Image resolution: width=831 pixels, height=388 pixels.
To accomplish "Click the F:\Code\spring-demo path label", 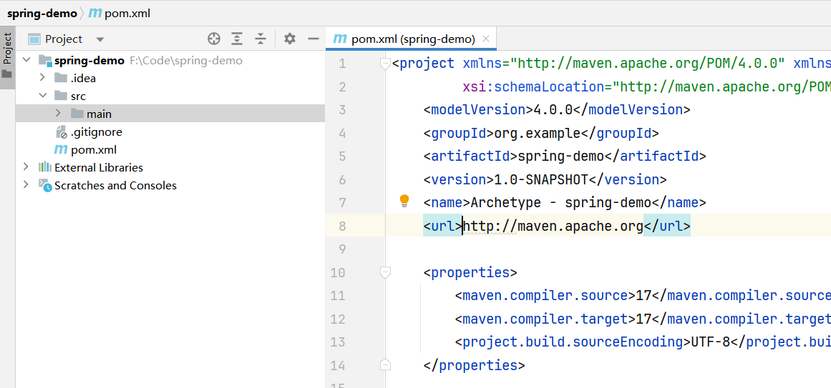I will 186,60.
